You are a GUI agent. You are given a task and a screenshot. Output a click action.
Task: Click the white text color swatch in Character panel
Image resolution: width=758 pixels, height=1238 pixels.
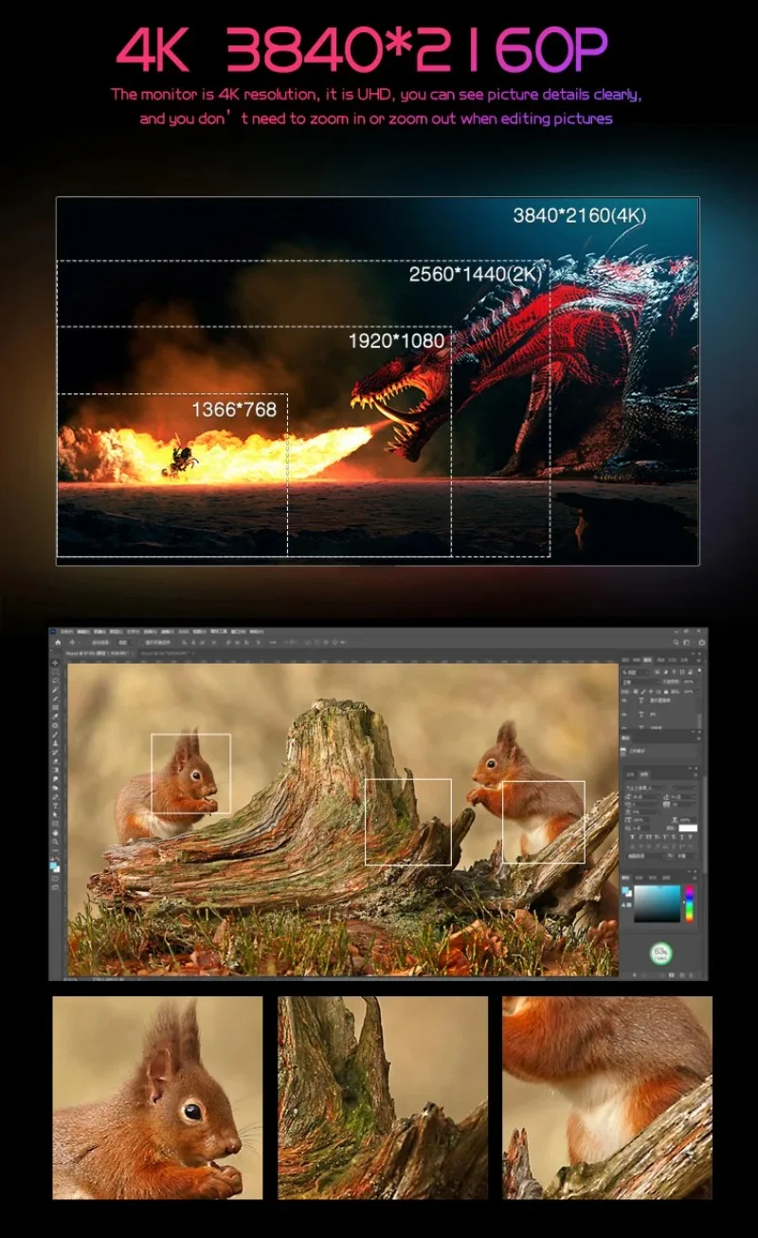tap(688, 828)
